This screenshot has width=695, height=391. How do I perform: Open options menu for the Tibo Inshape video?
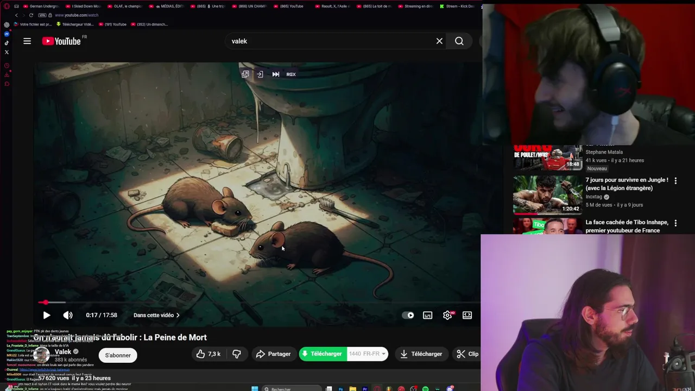pyautogui.click(x=675, y=223)
